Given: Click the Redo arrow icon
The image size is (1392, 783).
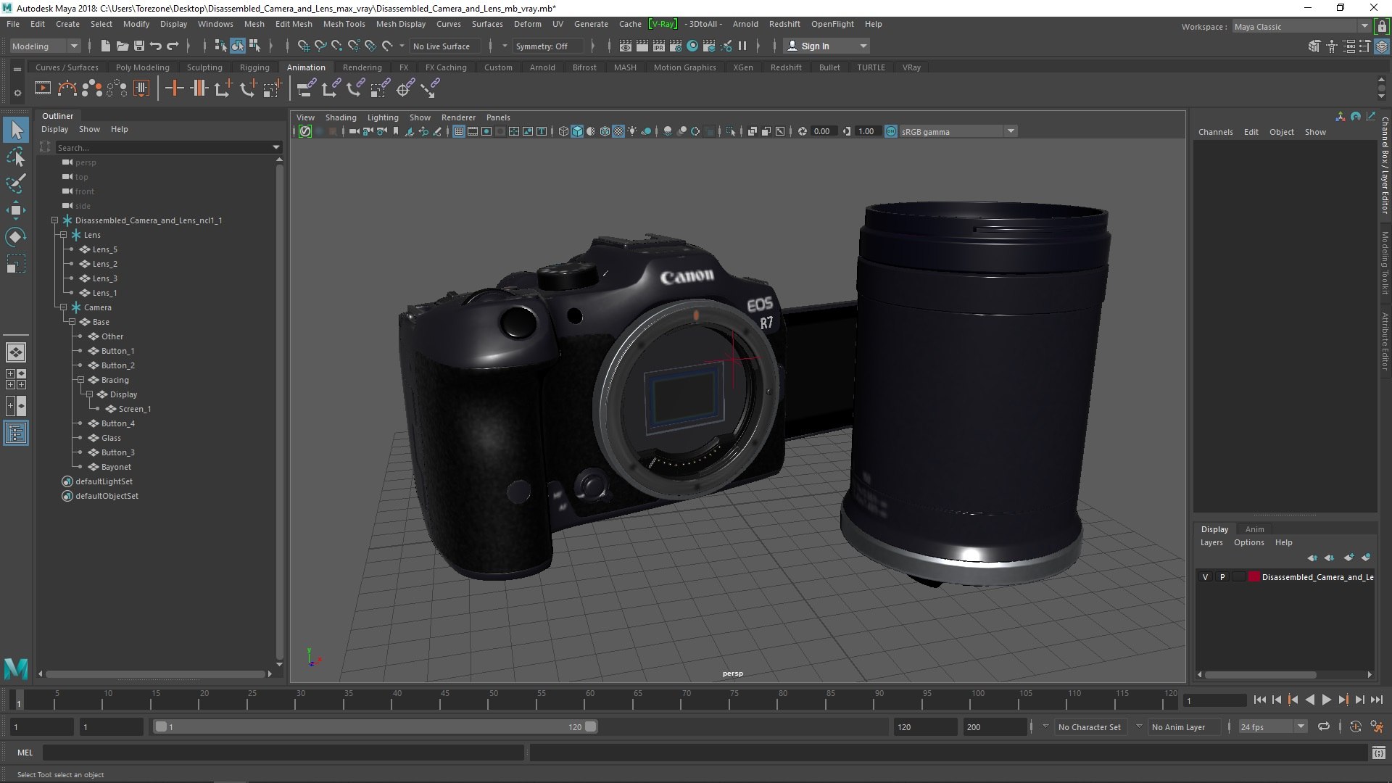Looking at the screenshot, I should click(x=173, y=46).
